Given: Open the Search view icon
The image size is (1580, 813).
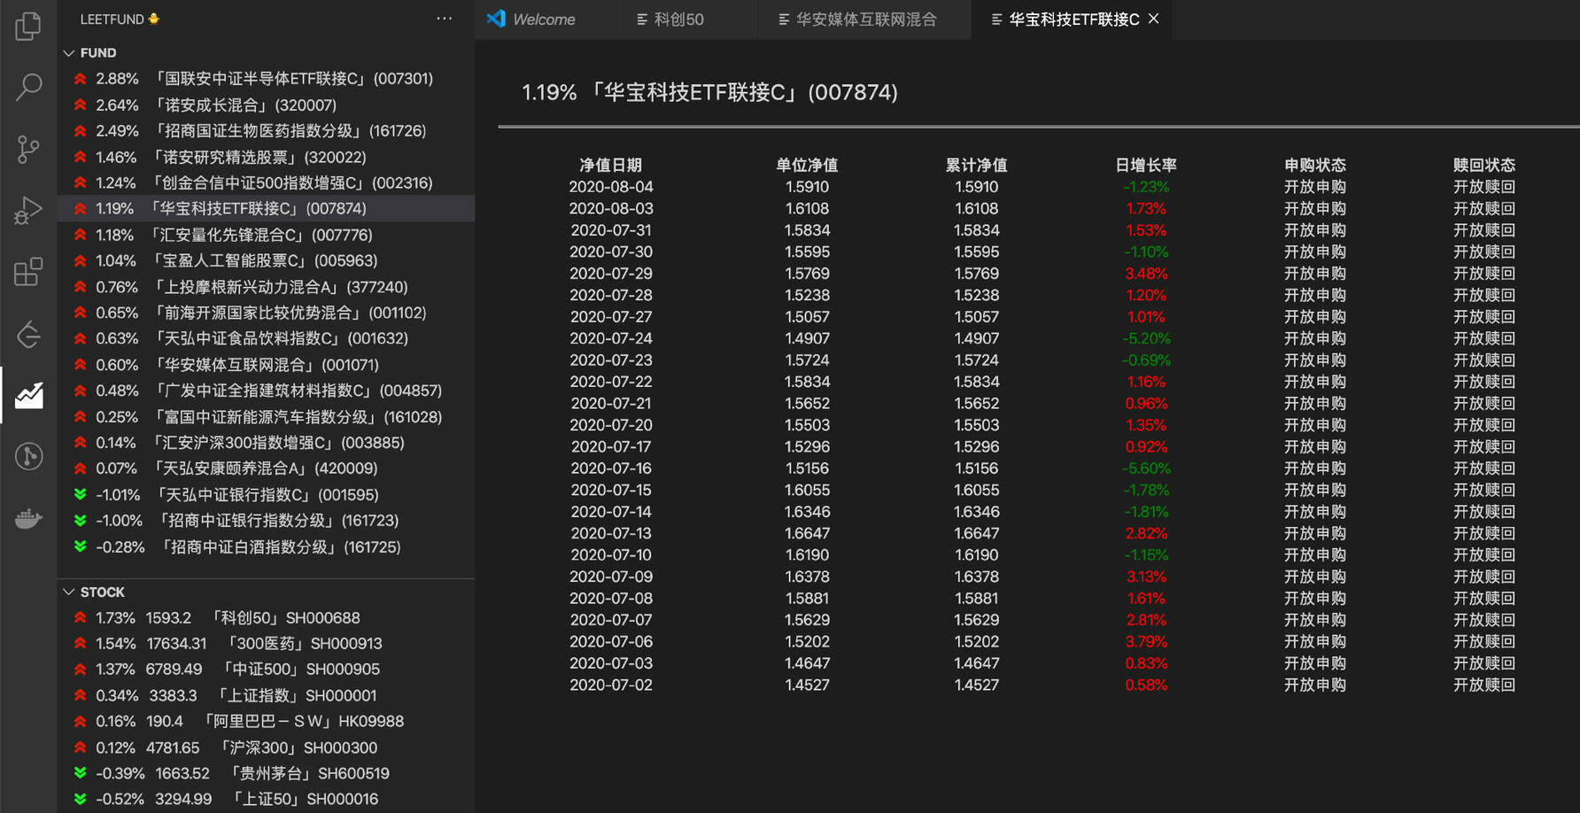Looking at the screenshot, I should click(x=28, y=87).
